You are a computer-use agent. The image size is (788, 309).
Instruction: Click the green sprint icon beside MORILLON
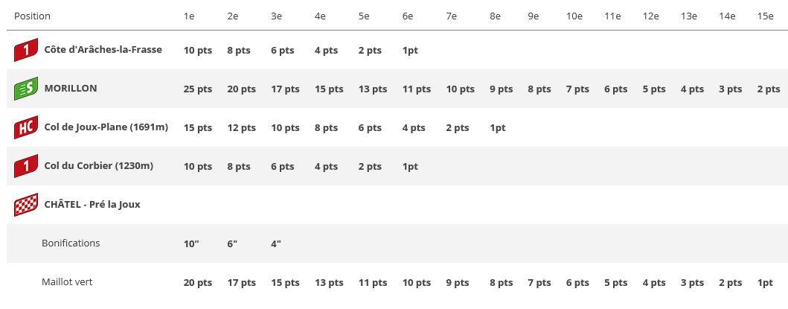[26, 89]
